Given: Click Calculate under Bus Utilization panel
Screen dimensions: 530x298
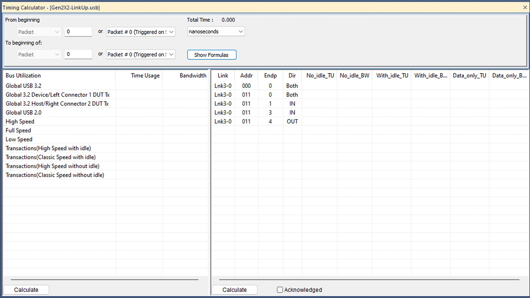Looking at the screenshot, I should point(26,290).
